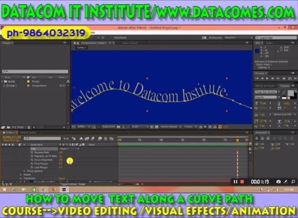Viewport: 298px width, 218px height.
Task: Set no color in the Character panel
Action: point(289,98)
